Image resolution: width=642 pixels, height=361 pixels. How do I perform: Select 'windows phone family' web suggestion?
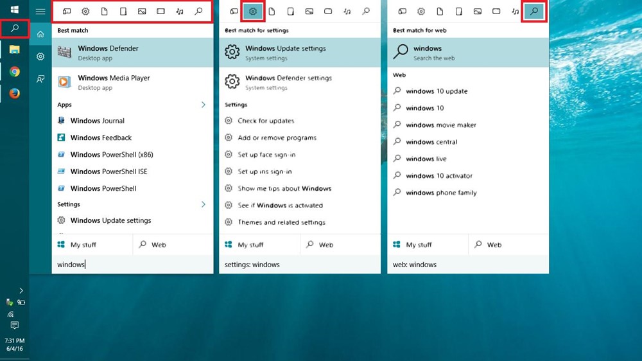tap(468, 193)
